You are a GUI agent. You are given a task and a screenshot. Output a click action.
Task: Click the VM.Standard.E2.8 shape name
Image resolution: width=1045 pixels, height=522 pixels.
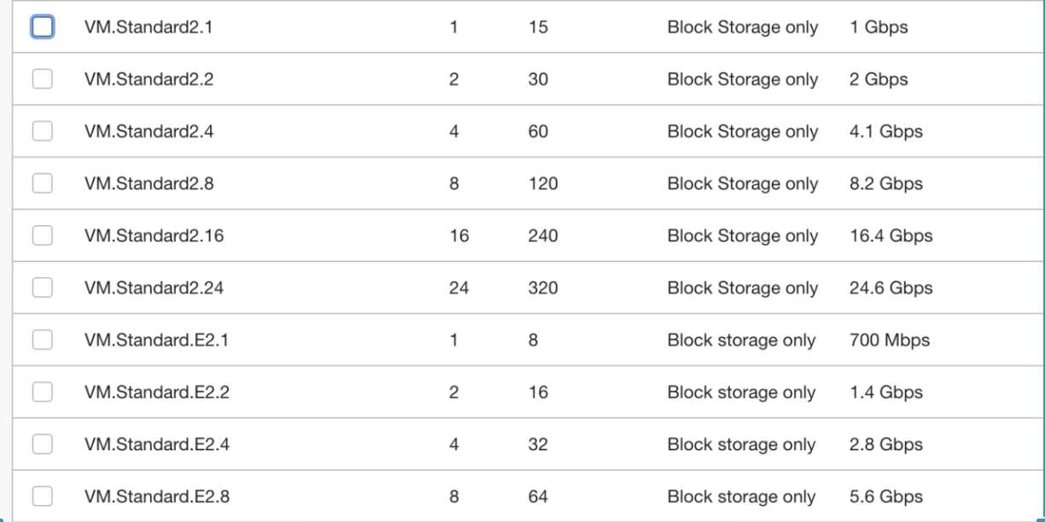coord(156,496)
